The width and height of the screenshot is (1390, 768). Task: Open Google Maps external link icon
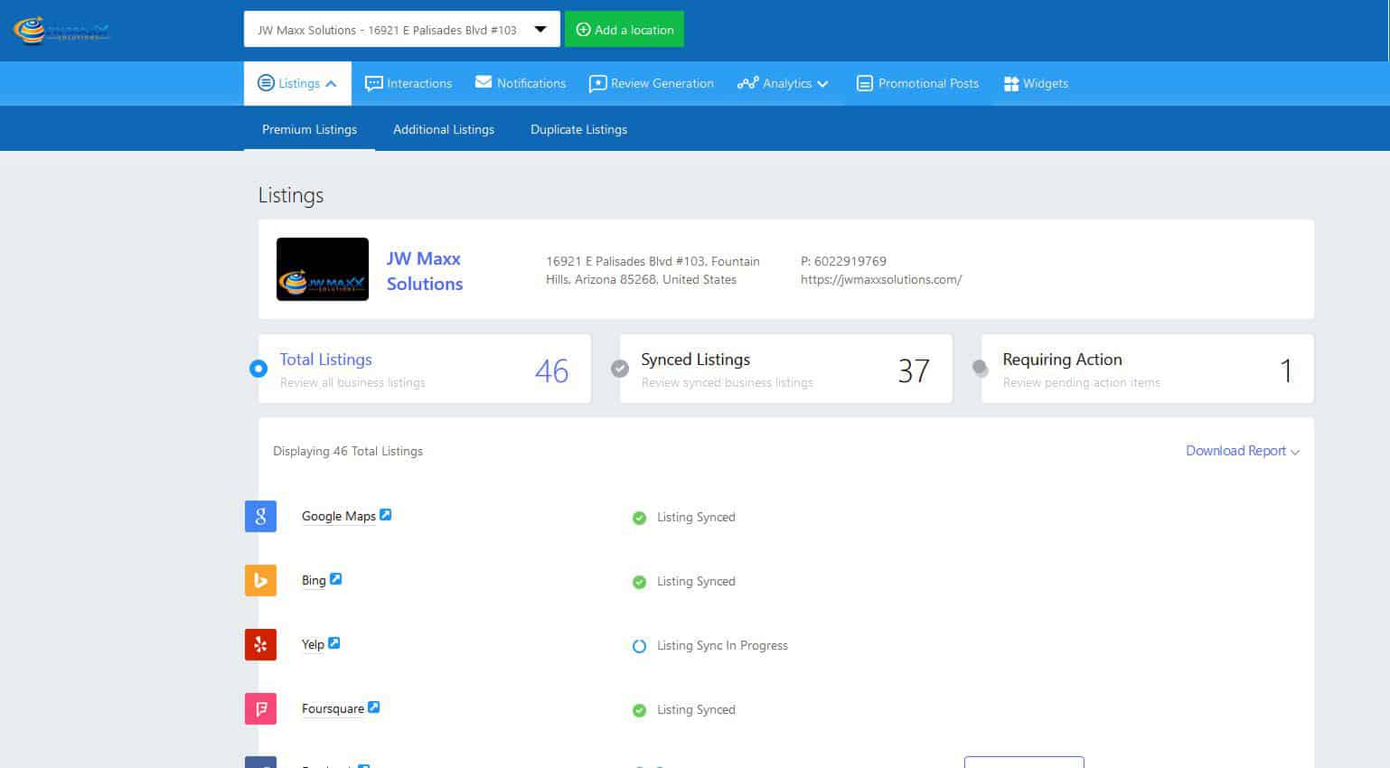click(386, 514)
